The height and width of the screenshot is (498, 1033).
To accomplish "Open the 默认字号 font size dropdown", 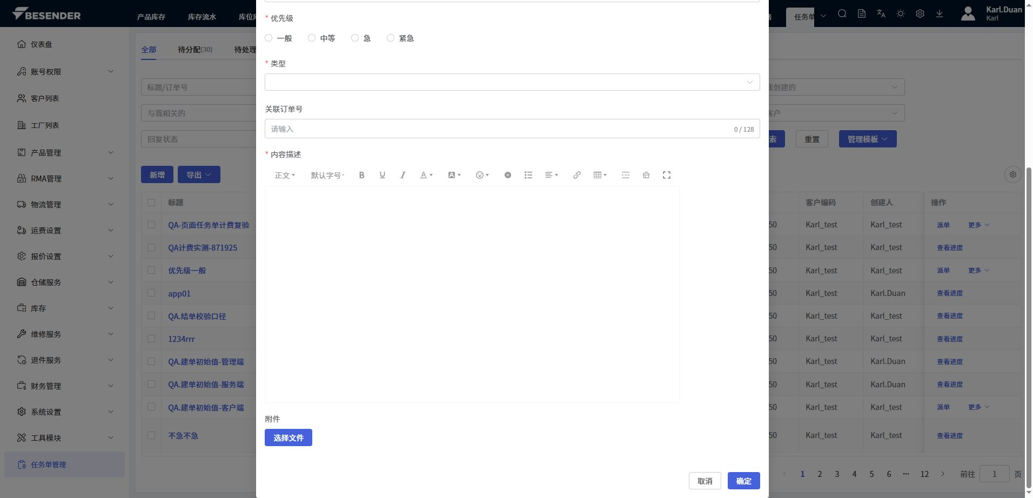I will pyautogui.click(x=327, y=175).
